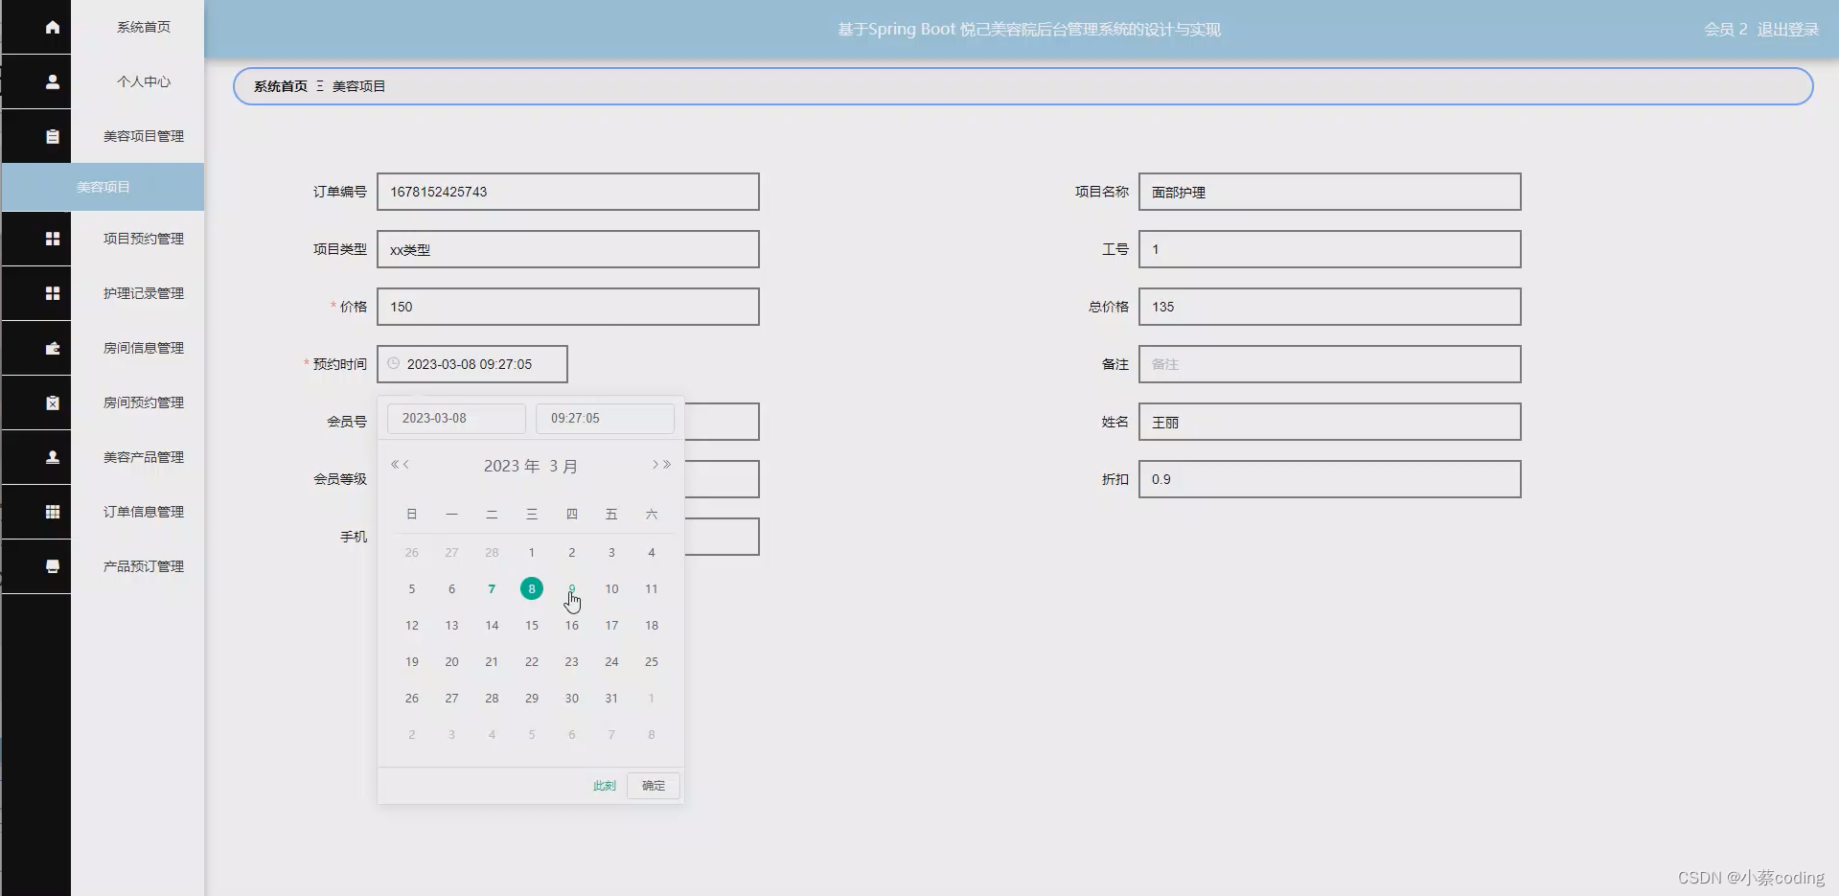Open 系统首页 menu item
1839x896 pixels.
144,27
